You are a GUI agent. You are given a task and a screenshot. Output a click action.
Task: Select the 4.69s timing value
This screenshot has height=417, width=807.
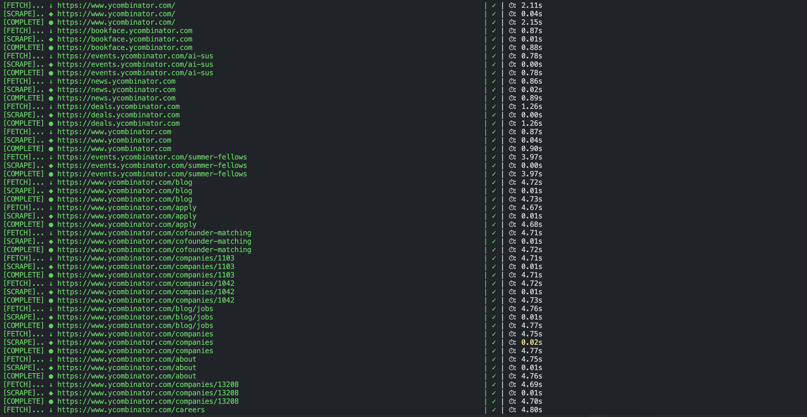click(532, 385)
